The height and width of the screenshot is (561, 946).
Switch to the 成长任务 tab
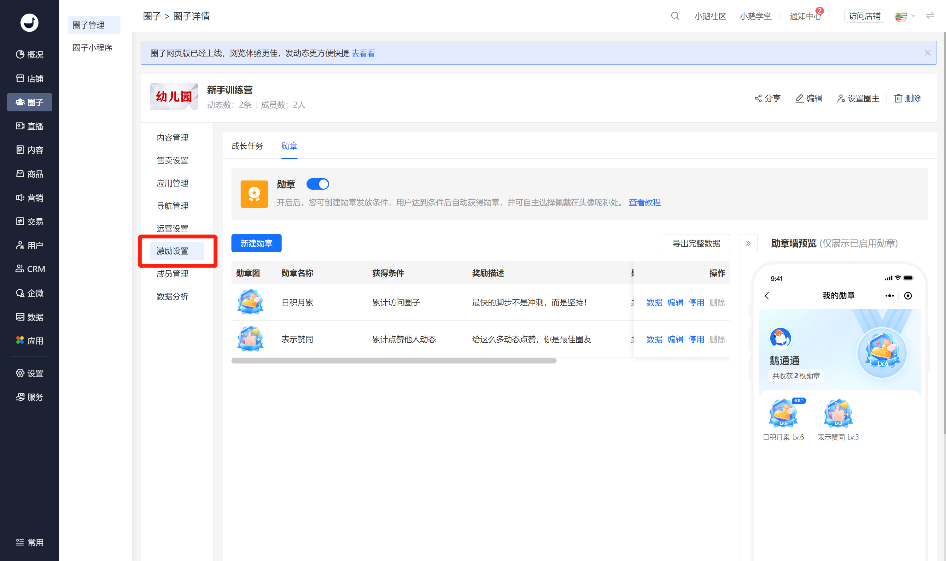point(247,146)
